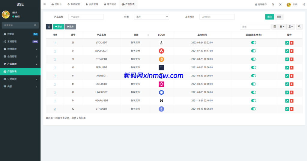Focus the 产品名称 input field
307x161 pixels.
(86, 17)
